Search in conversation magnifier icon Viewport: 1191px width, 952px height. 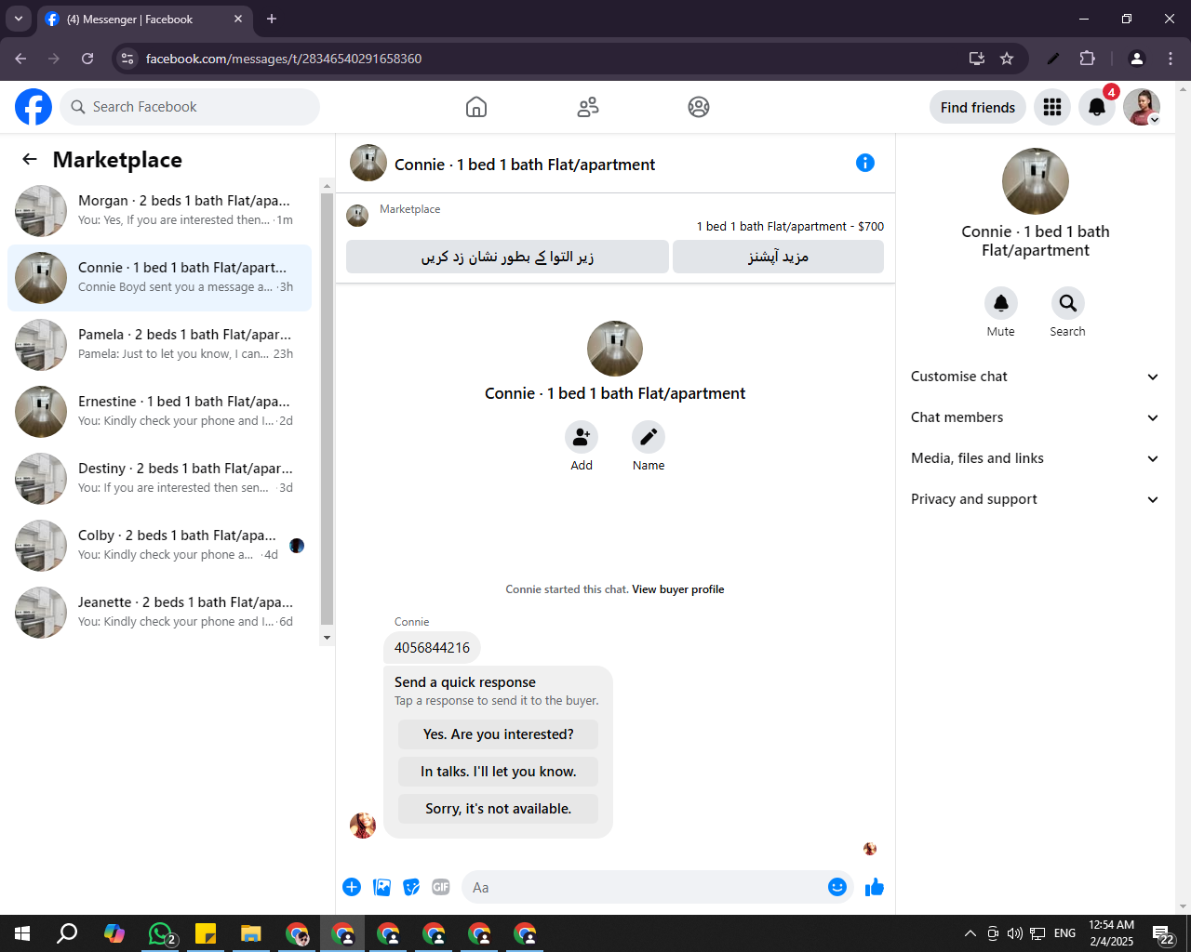coord(1068,303)
